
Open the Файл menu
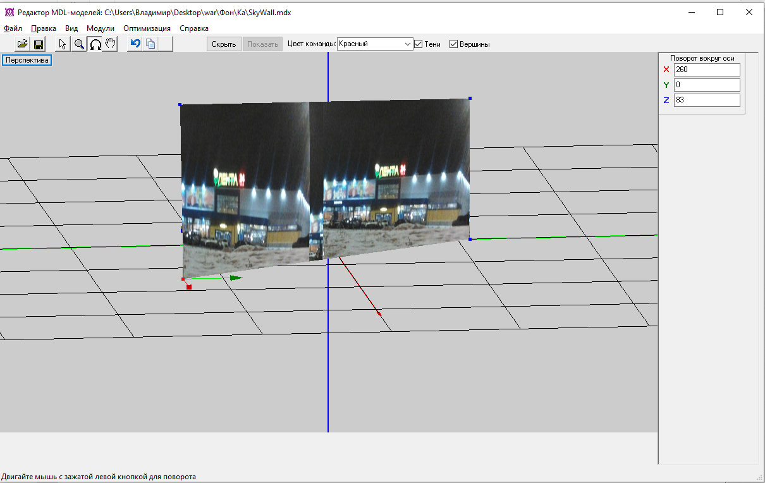pyautogui.click(x=13, y=28)
